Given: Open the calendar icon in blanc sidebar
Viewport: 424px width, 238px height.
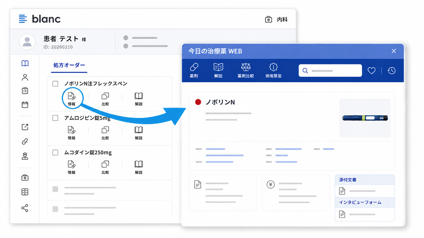Looking at the screenshot, I should click(25, 104).
